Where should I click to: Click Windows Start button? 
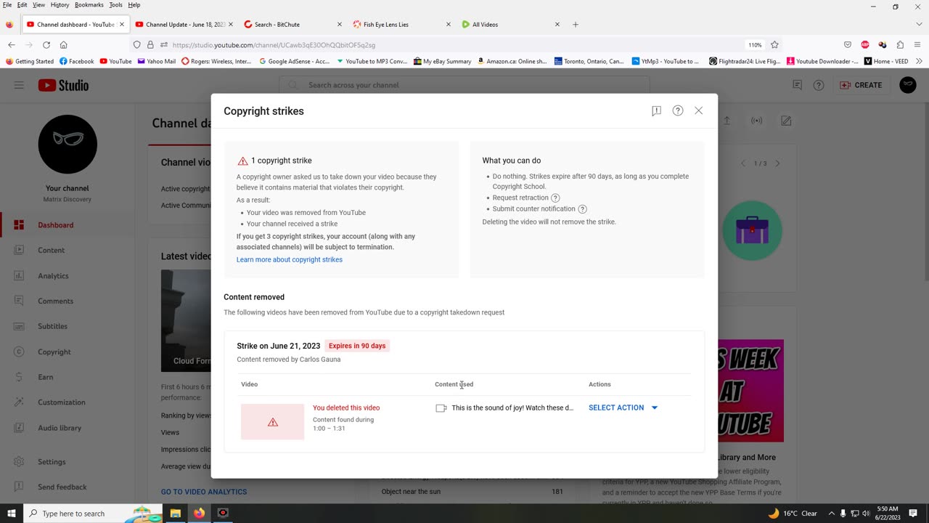(x=12, y=514)
